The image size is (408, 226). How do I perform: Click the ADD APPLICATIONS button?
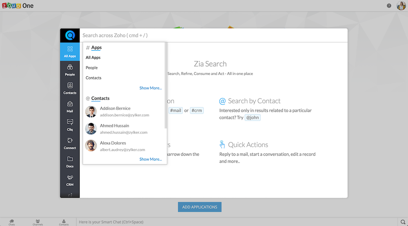(200, 207)
